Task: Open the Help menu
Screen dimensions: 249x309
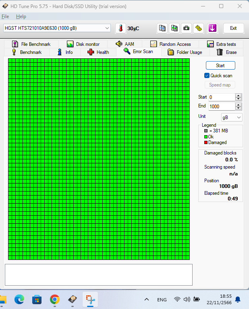Action: (21, 16)
